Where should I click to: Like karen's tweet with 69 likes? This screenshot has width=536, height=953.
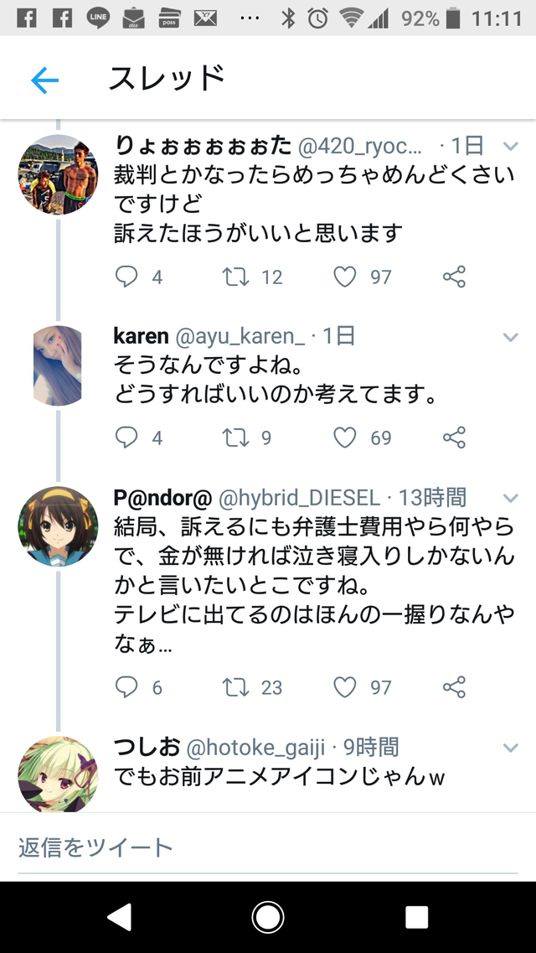(x=345, y=438)
